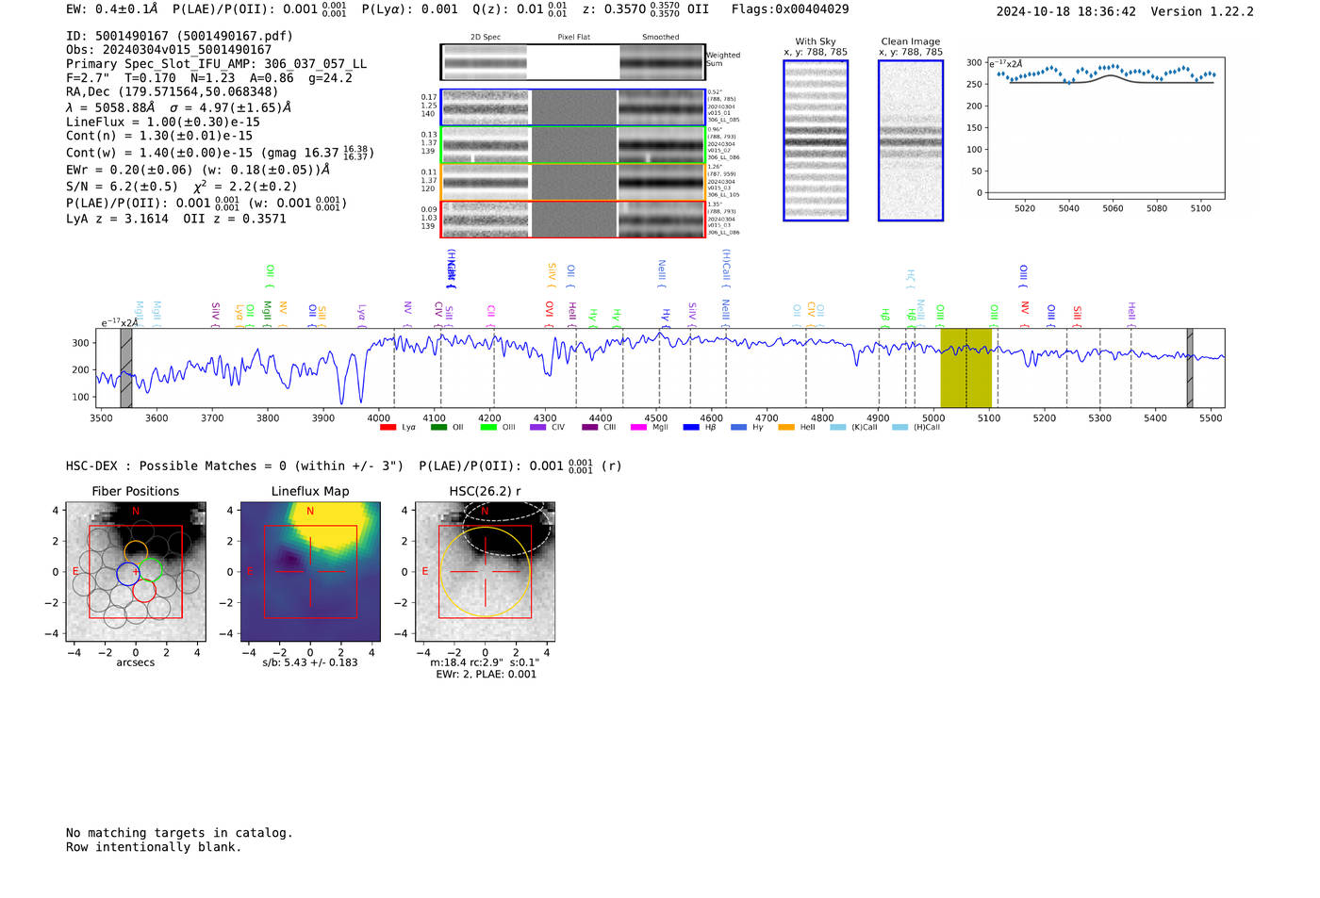Open the With Sky cutout image
This screenshot has height=898, width=1320.
pyautogui.click(x=816, y=140)
